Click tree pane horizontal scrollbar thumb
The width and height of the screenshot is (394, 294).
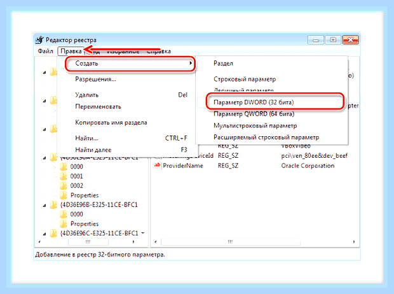click(88, 242)
